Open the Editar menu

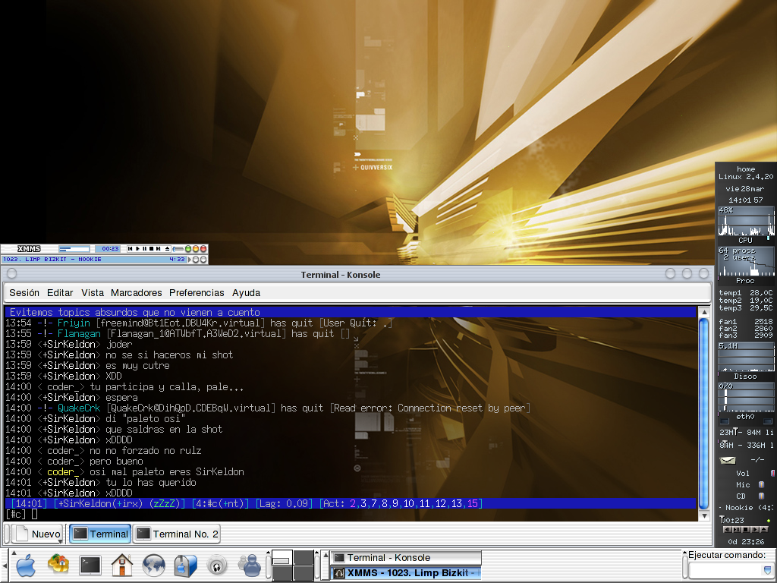point(60,292)
